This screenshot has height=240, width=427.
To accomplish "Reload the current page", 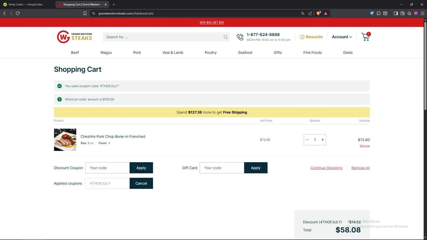I will (x=18, y=13).
